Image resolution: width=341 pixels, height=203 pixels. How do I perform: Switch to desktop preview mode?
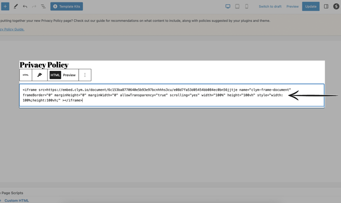point(227,6)
